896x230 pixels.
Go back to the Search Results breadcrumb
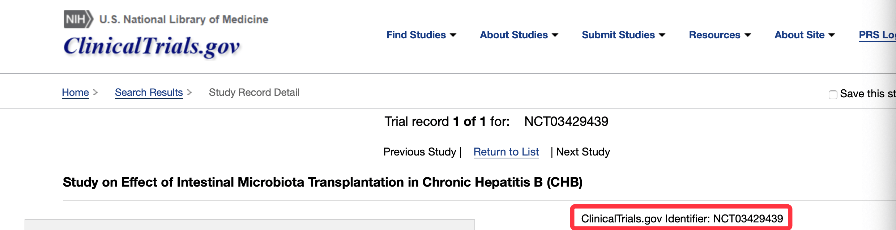click(149, 93)
